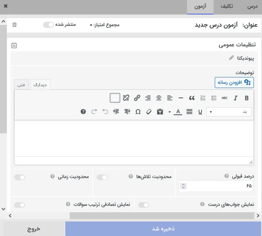This screenshot has width=262, height=236.
Task: Click the پیوندیکتا permalink label
Action: 245,58
